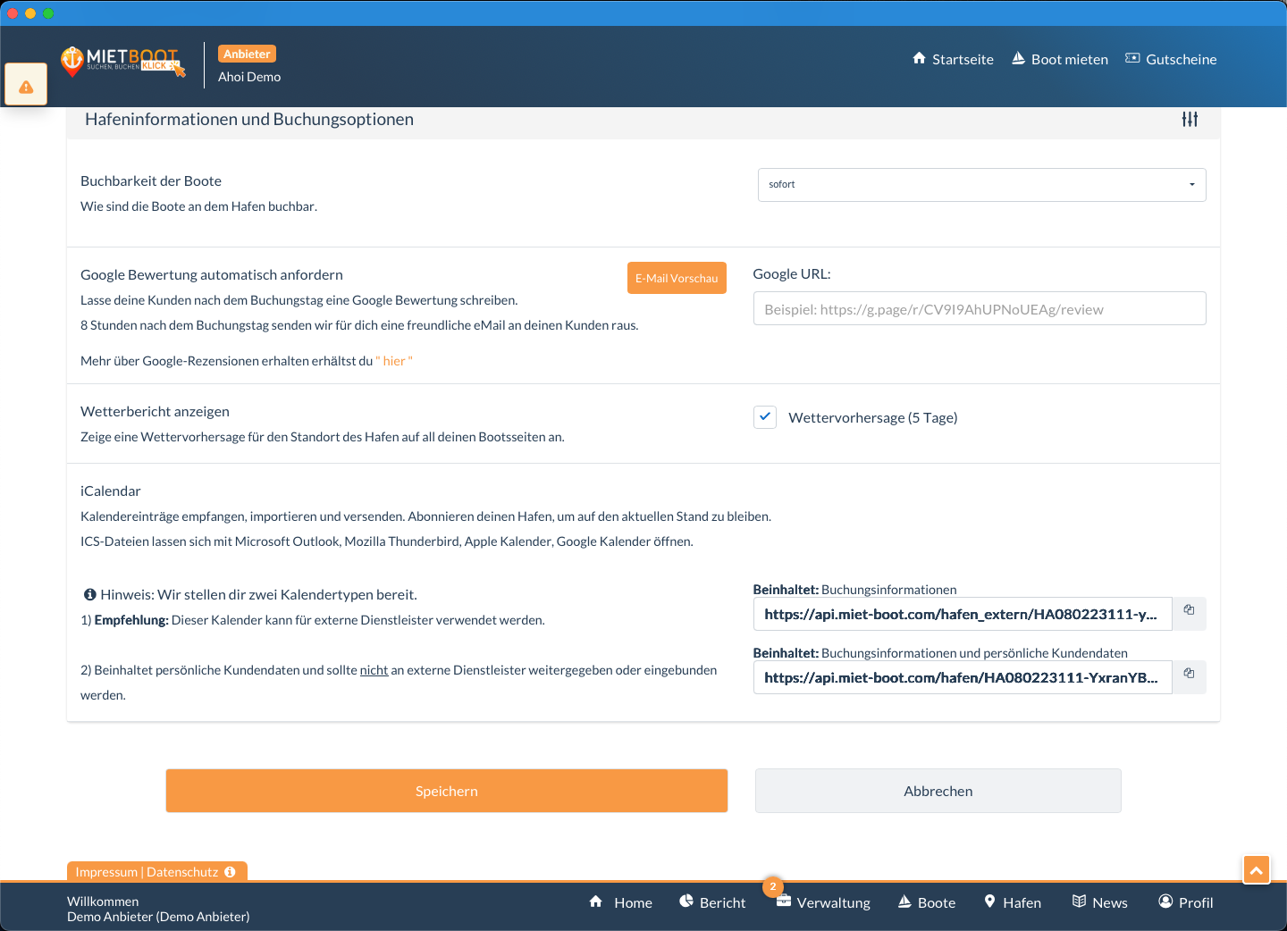Open the Buchbarkeit der Boote dropdown
The width and height of the screenshot is (1287, 931).
click(981, 185)
